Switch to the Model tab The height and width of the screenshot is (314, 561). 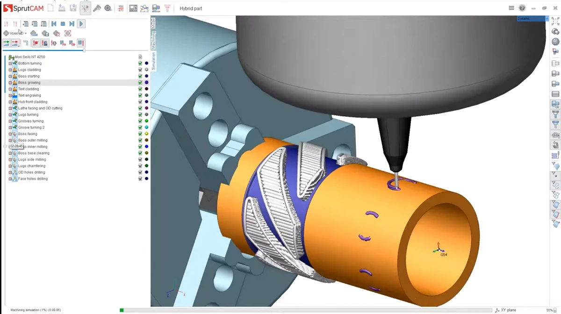point(153,22)
